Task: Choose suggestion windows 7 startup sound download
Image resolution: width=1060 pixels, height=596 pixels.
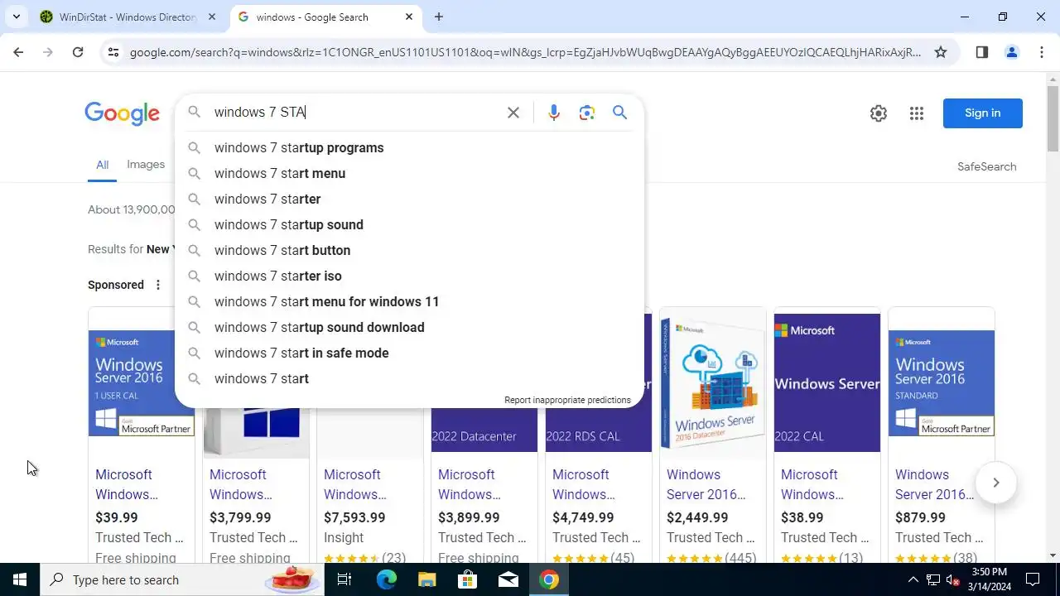Action: point(409,327)
